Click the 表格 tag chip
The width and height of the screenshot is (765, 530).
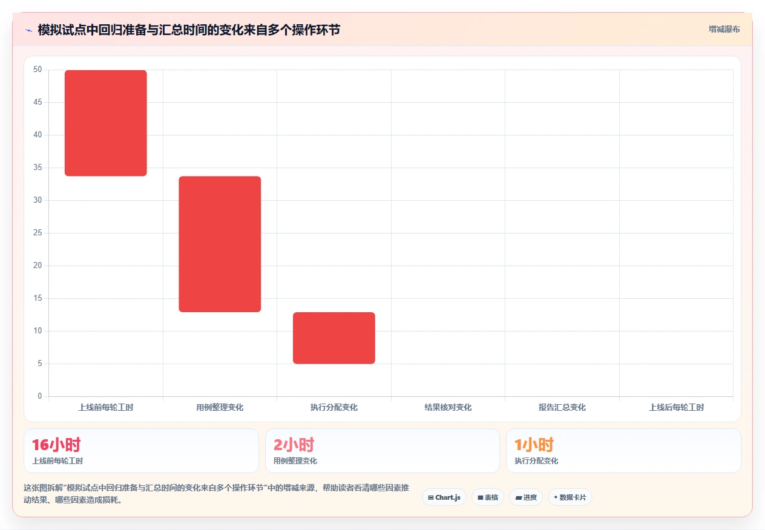pyautogui.click(x=488, y=497)
